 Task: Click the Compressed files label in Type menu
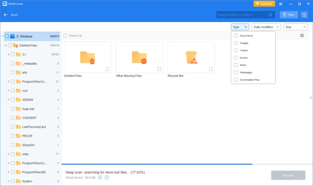[249, 79]
